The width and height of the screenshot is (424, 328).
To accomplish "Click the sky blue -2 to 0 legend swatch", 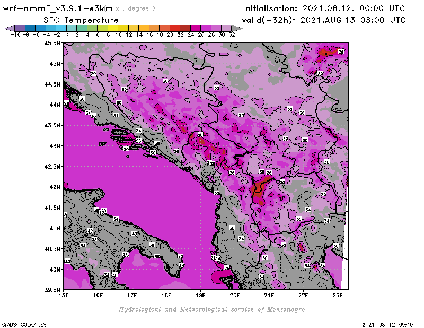I will pyautogui.click(x=61, y=28).
